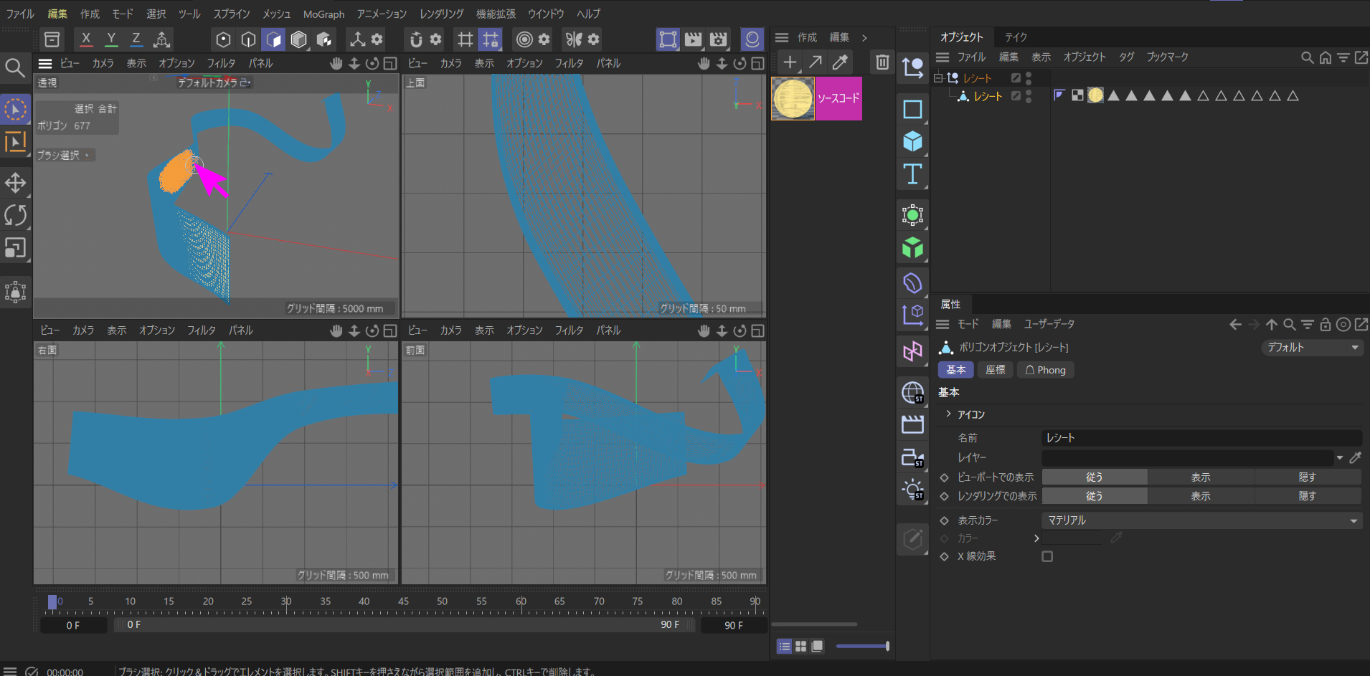
Task: Open the 座標 attributes tab
Action: click(995, 370)
